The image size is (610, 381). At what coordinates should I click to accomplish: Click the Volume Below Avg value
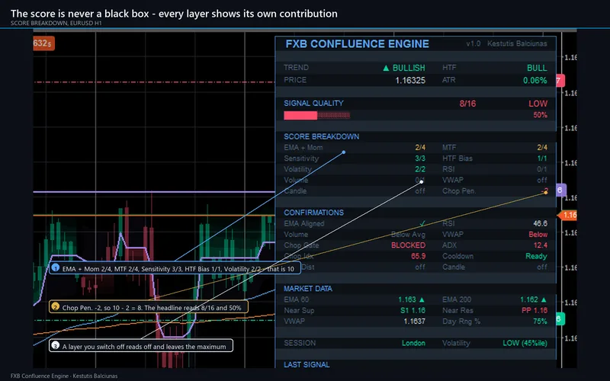point(408,235)
